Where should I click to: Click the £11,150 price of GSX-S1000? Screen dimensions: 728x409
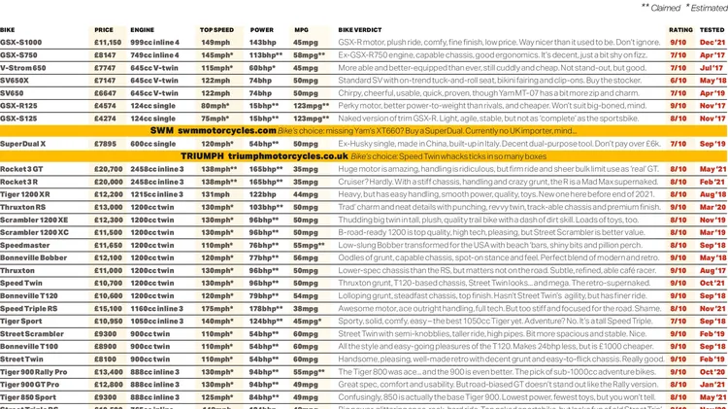pyautogui.click(x=108, y=43)
